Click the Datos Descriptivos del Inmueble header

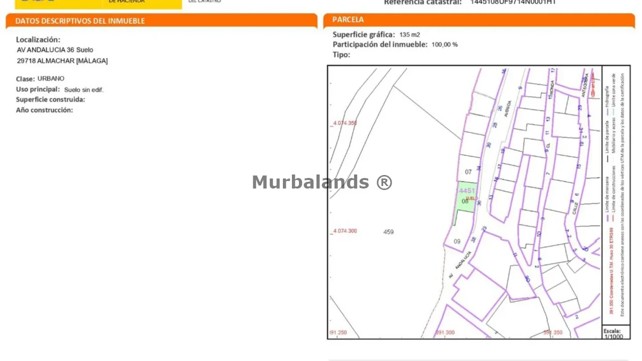[x=80, y=21]
